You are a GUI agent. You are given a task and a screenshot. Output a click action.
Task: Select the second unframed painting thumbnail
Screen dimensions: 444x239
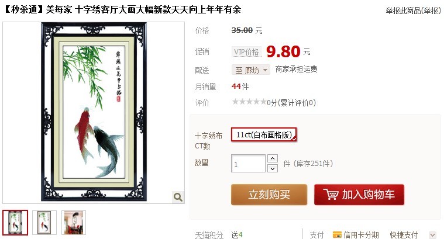point(44,223)
